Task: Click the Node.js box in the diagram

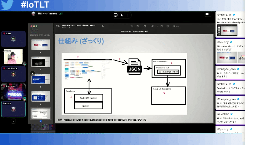Action: coord(89,106)
